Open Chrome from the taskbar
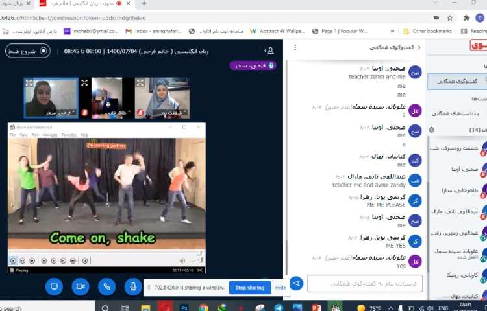The image size is (487, 311). (x=203, y=308)
